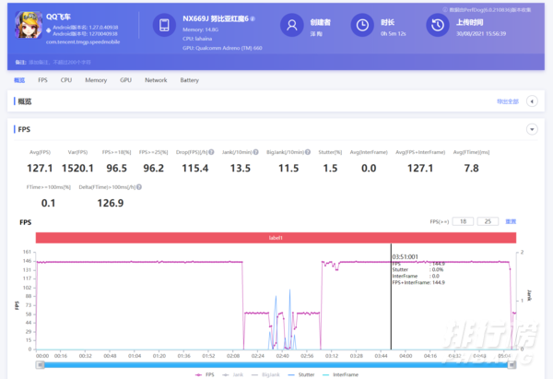553x379 pixels.
Task: Click the device phone icon beside NX669J
Action: pos(164,25)
